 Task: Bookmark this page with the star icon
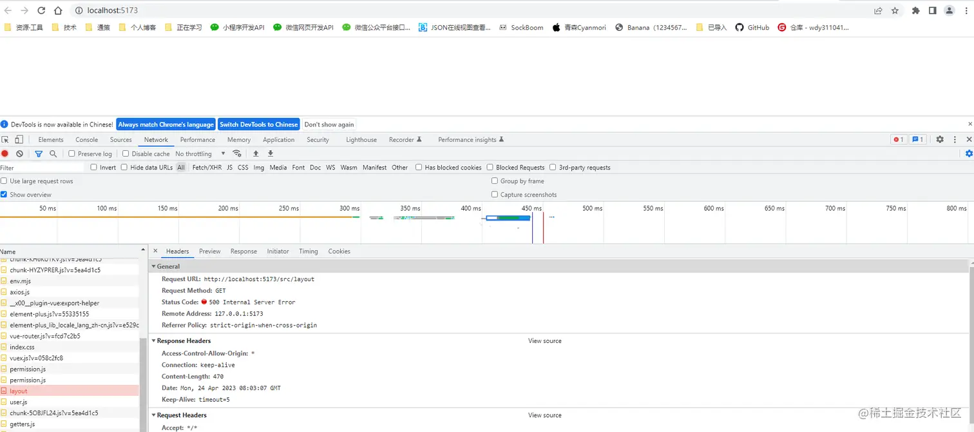(x=895, y=10)
